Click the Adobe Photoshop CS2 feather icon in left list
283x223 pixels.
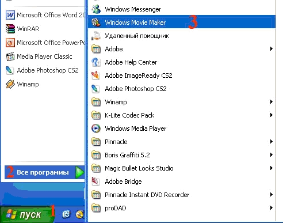pos(10,70)
